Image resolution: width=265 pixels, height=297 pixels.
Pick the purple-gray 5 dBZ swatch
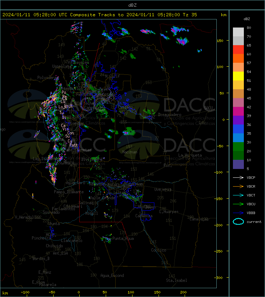238,164
